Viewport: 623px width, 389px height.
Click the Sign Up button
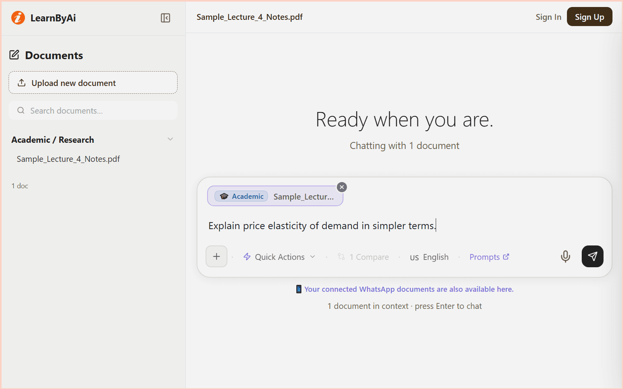click(590, 17)
